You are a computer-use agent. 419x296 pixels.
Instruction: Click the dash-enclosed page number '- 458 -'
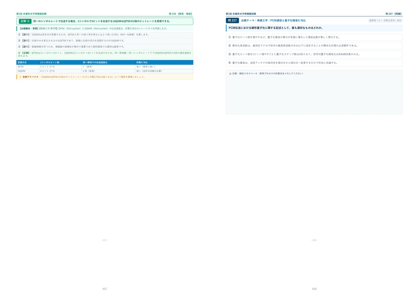tap(314, 240)
